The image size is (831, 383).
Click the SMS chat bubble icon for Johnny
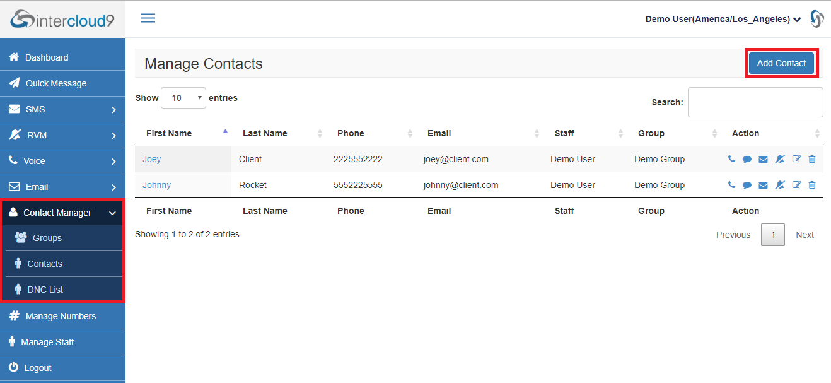click(747, 185)
